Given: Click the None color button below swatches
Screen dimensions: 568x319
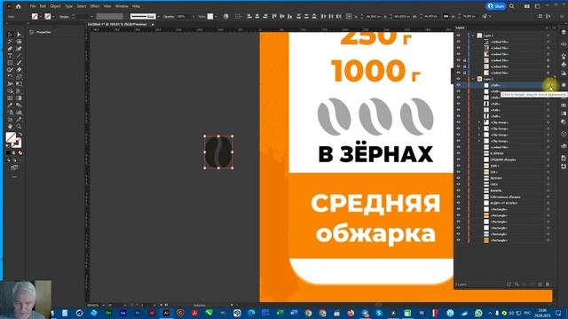Looking at the screenshot, I should pos(20,153).
